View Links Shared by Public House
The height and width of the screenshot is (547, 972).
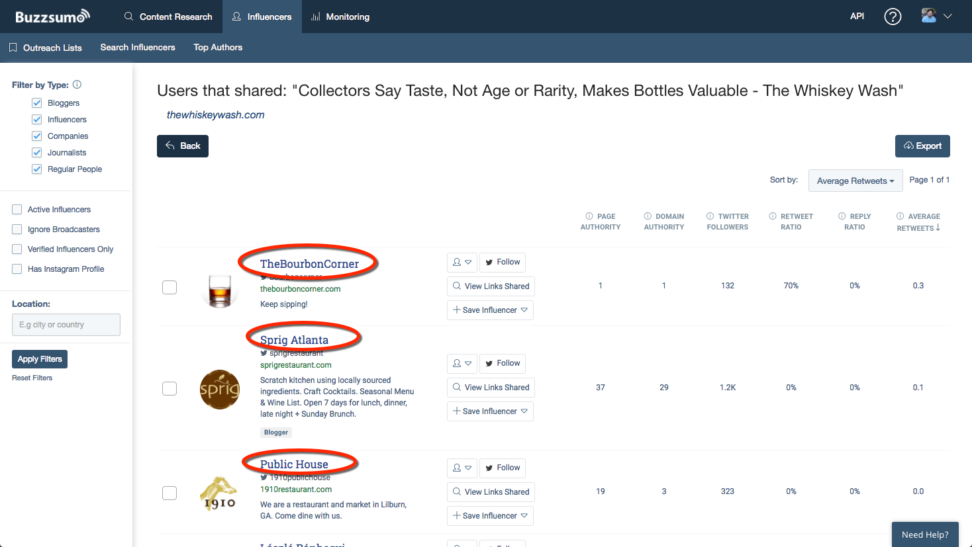(491, 492)
